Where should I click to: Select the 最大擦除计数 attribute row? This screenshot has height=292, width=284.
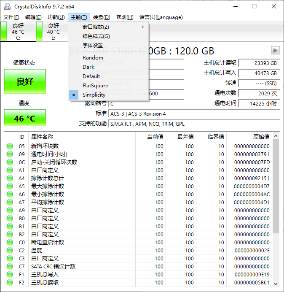(x=138, y=186)
